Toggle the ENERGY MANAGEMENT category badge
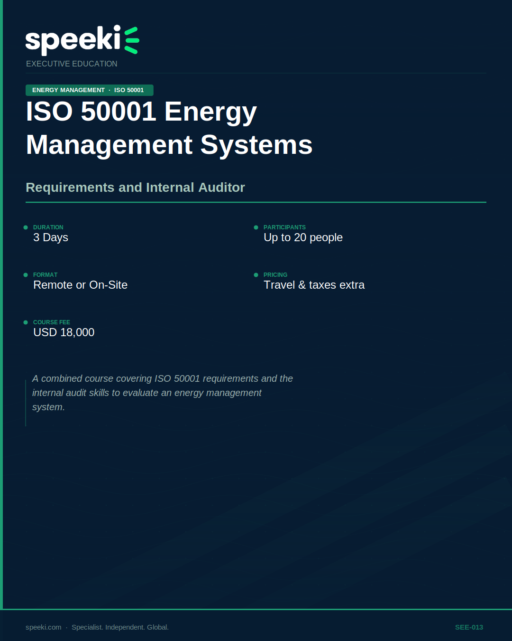512x641 pixels. tap(69, 90)
